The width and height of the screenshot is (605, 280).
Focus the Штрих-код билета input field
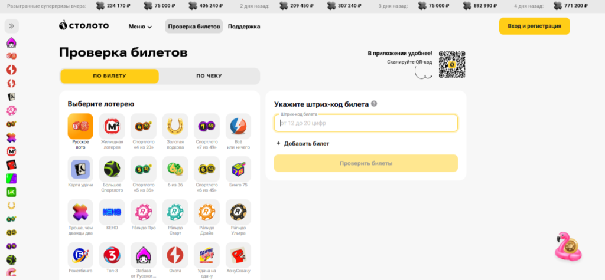point(366,123)
